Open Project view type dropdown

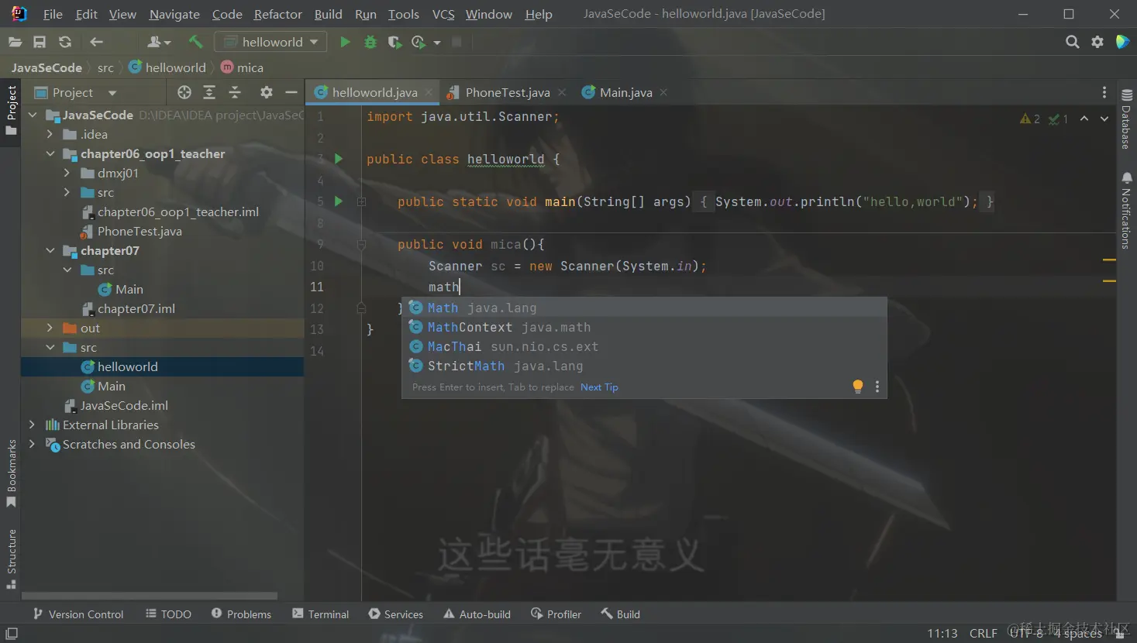tap(112, 93)
